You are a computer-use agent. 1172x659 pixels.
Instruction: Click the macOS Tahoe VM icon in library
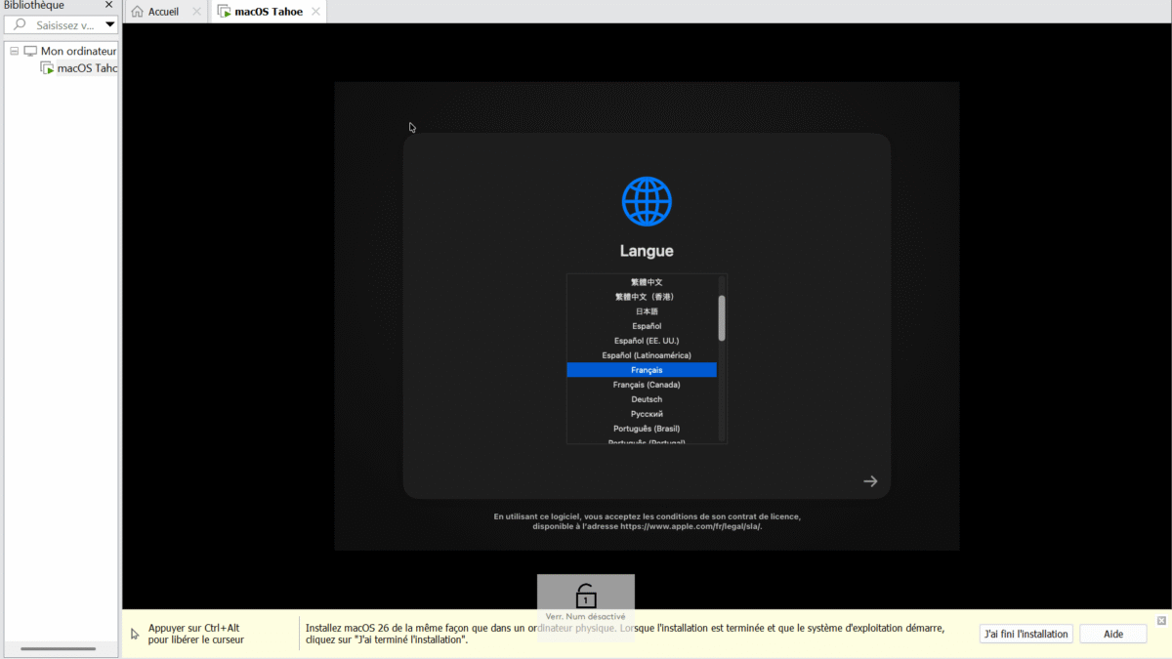(x=47, y=68)
